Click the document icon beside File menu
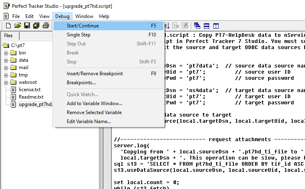305x189 pixels. tap(6, 16)
